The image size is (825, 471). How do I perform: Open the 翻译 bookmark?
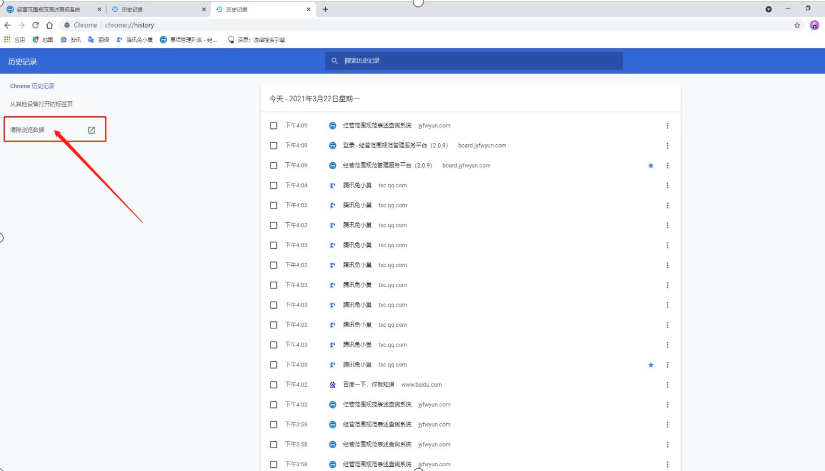click(x=99, y=40)
